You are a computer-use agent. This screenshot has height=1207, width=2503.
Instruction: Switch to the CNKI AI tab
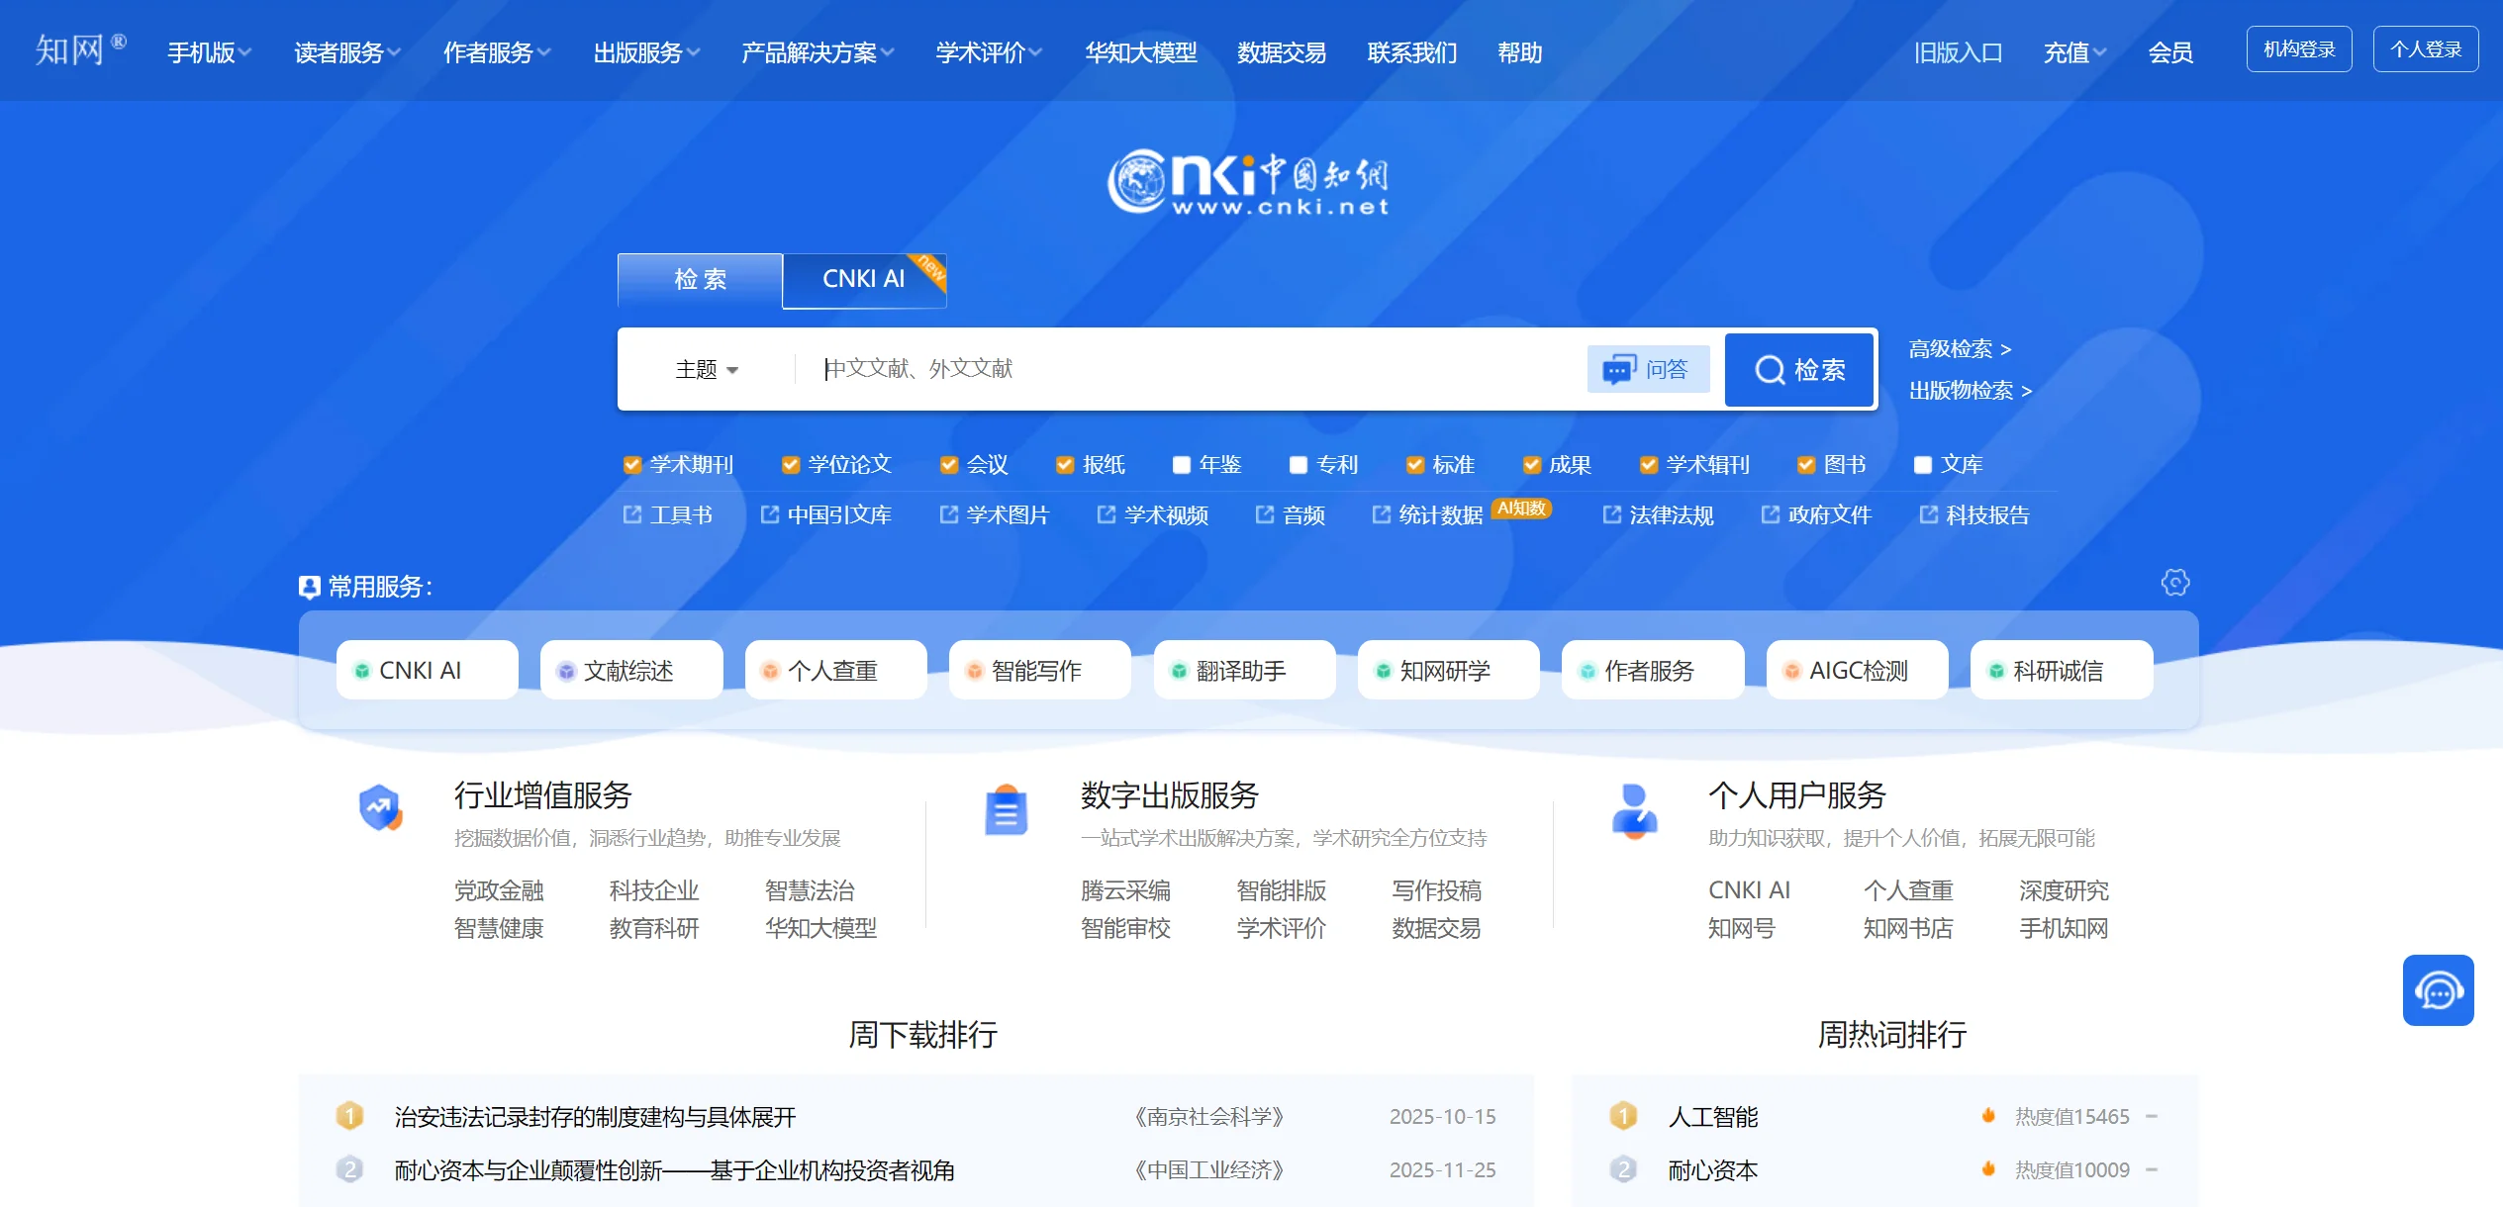(x=863, y=279)
